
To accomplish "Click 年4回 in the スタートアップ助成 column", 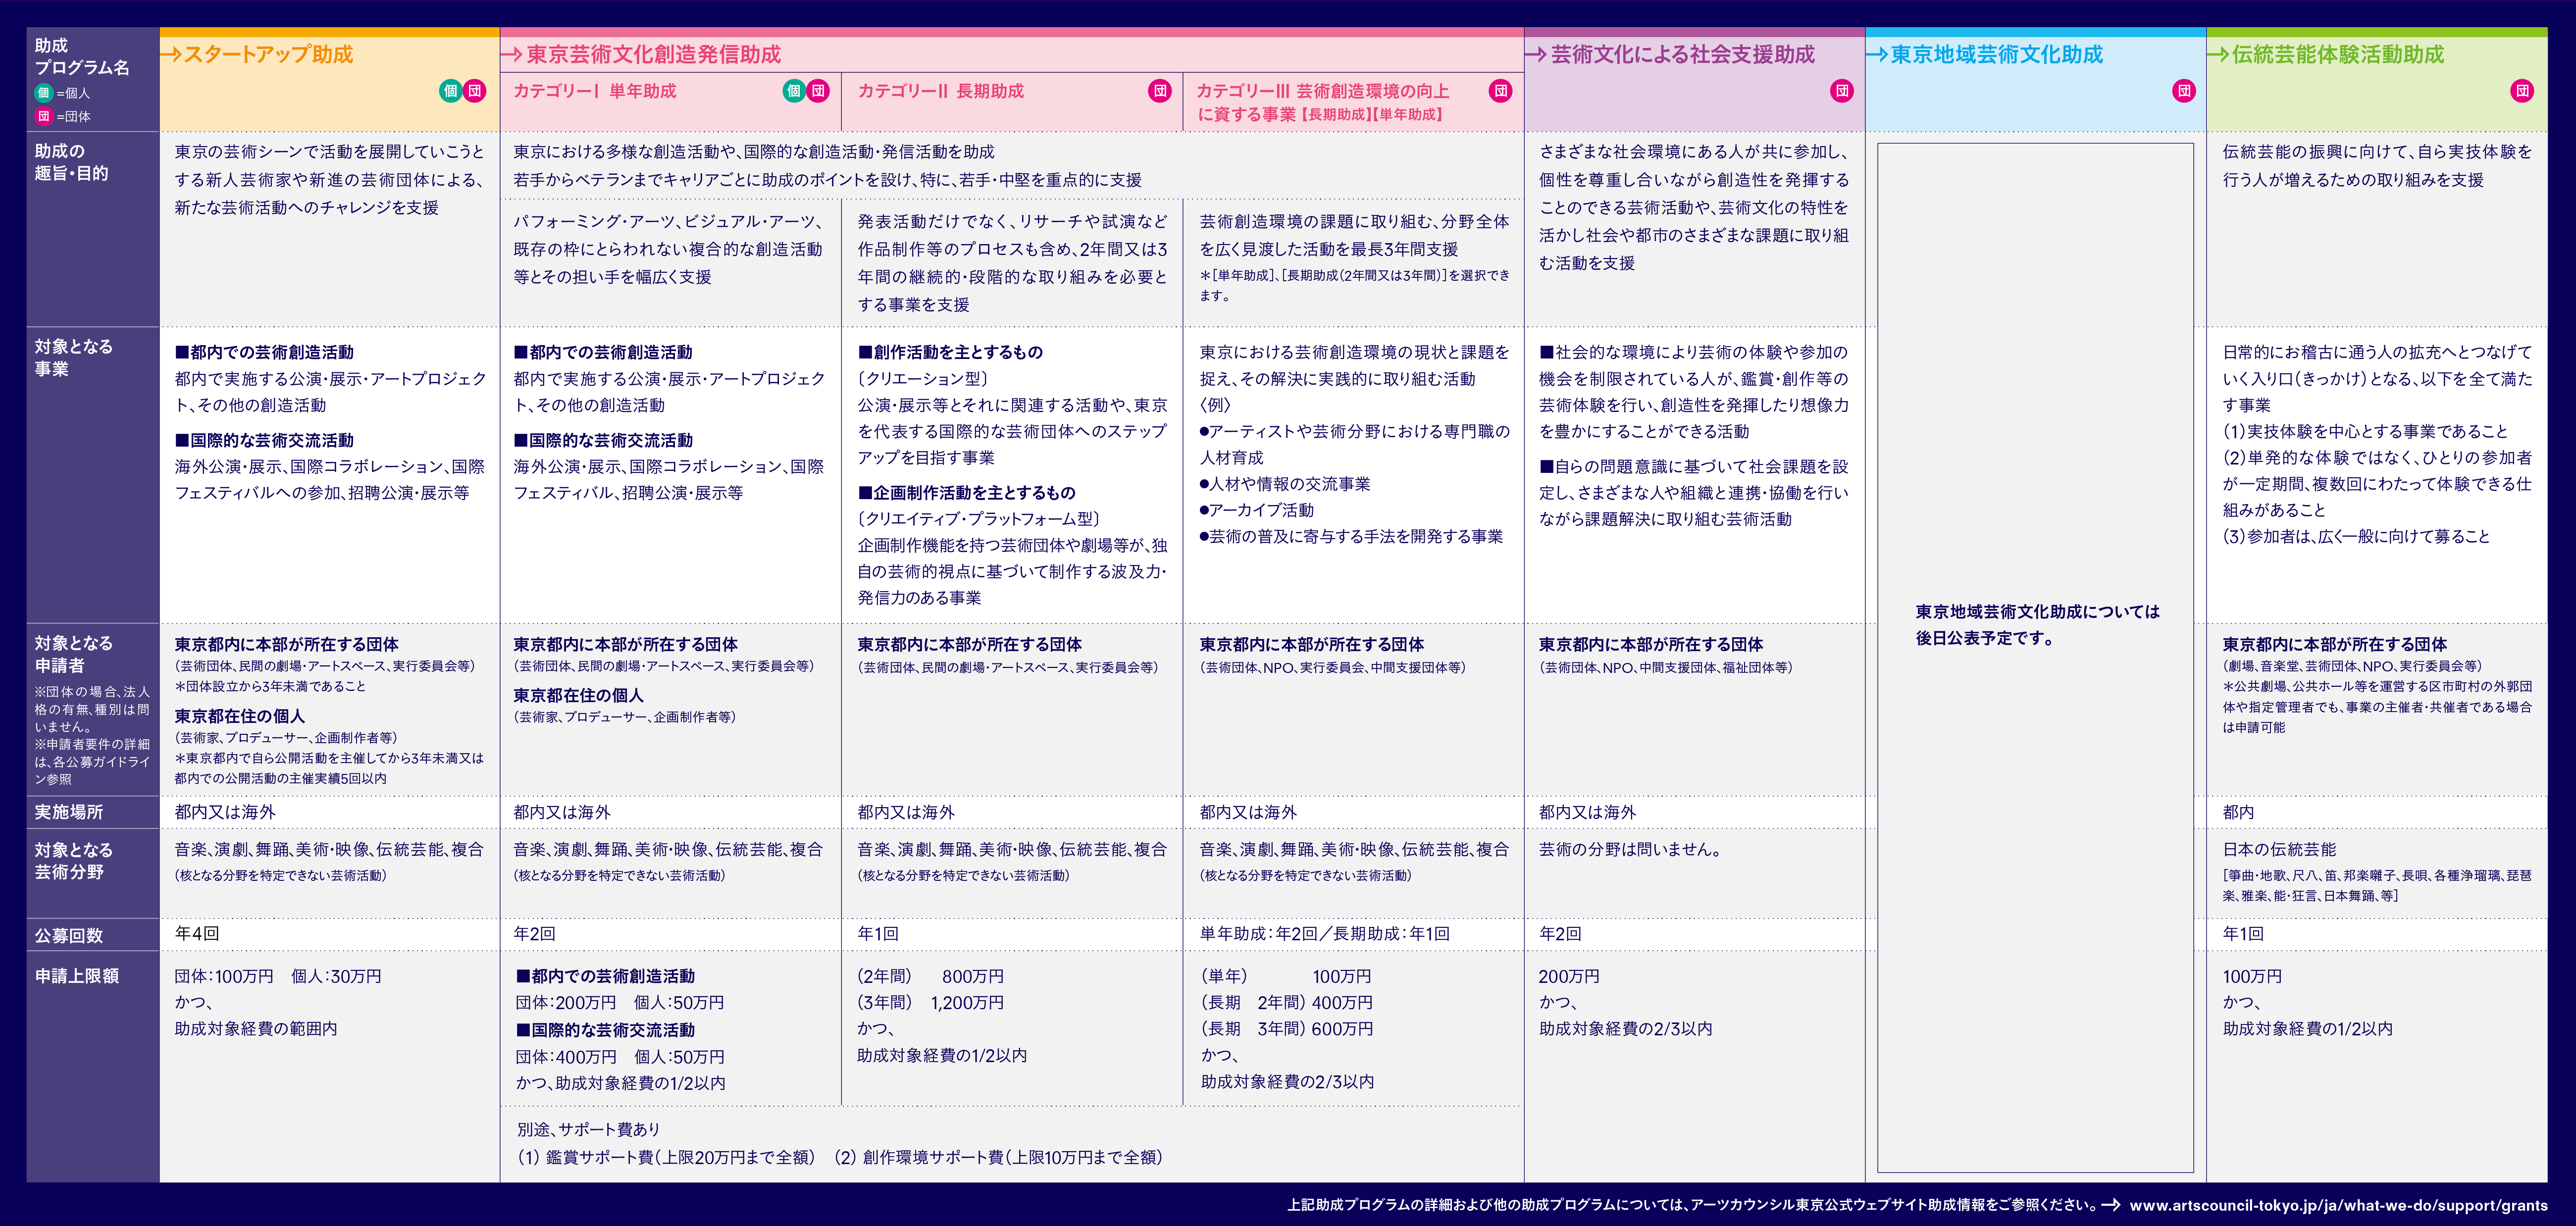I will point(197,933).
